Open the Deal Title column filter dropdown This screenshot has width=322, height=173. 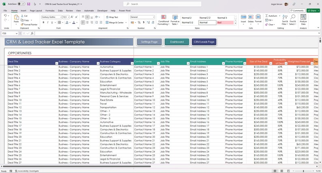coord(57,64)
